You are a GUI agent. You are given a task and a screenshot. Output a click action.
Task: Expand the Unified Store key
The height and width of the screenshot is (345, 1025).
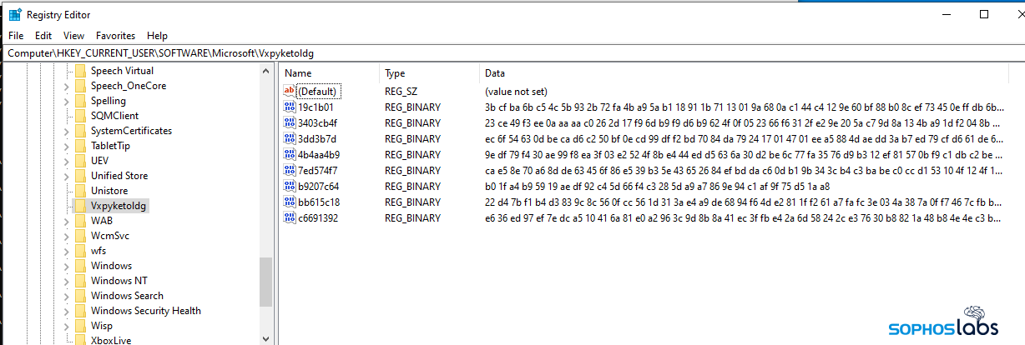pos(67,176)
